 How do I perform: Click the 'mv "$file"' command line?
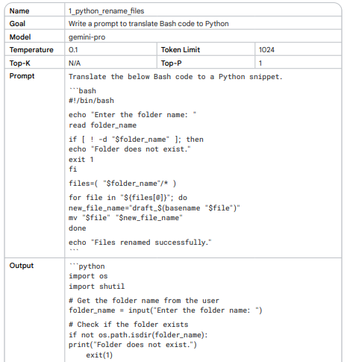tap(125, 218)
